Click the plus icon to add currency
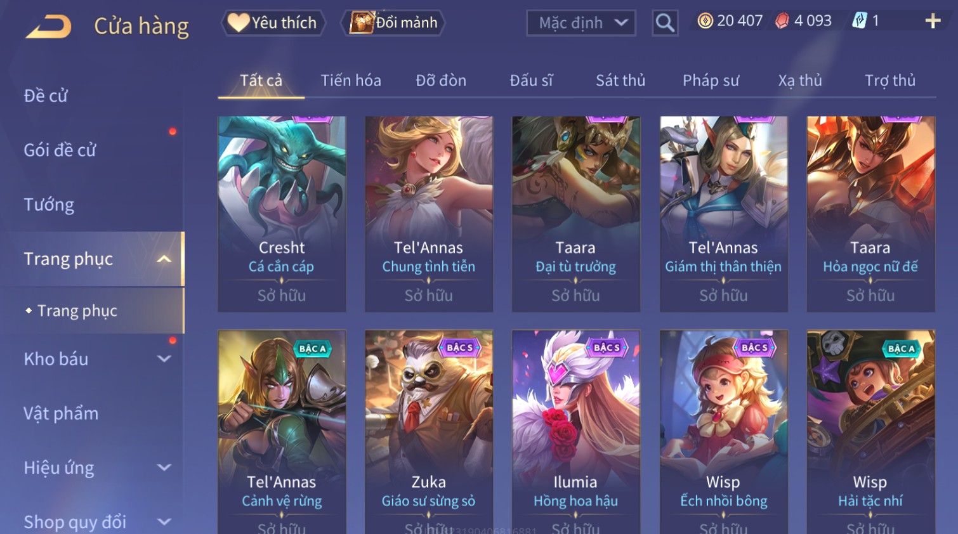The image size is (958, 534). [933, 21]
